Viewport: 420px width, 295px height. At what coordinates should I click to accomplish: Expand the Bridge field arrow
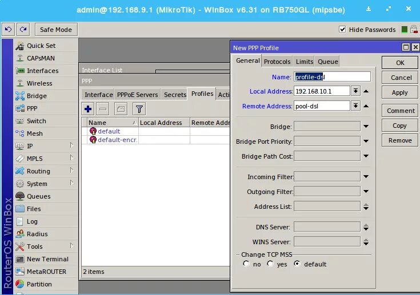point(366,127)
